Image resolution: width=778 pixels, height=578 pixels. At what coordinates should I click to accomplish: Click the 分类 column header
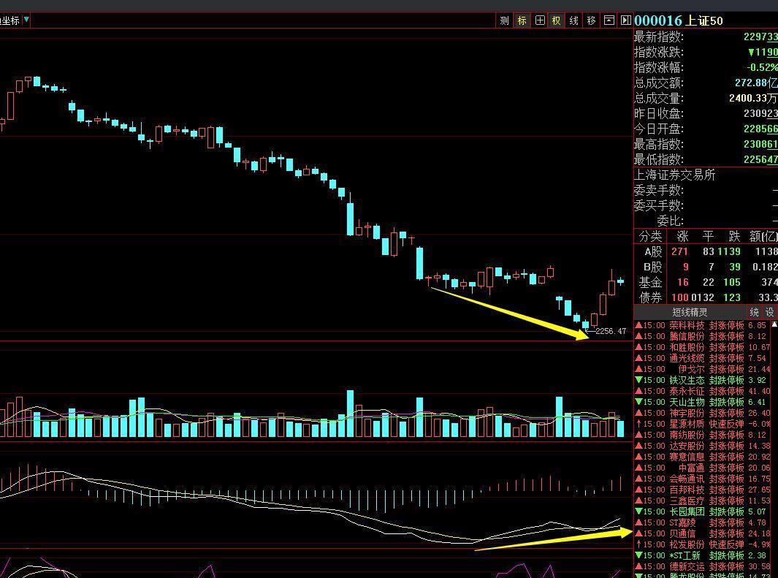pos(650,236)
